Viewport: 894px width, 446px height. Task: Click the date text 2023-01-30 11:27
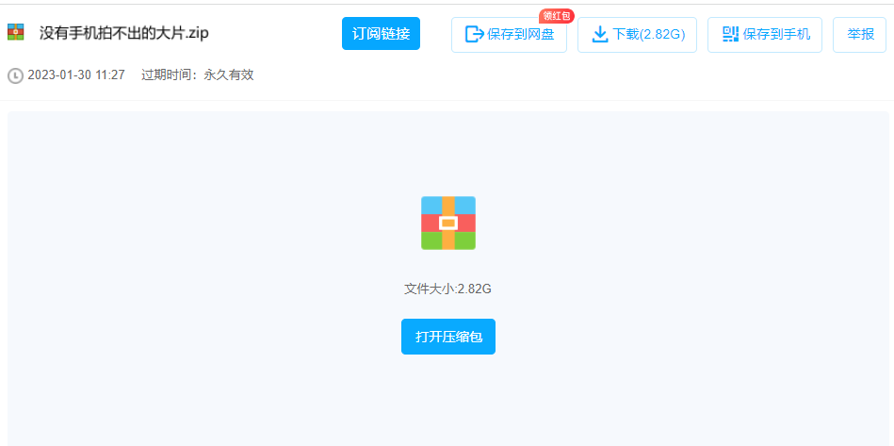pos(75,75)
